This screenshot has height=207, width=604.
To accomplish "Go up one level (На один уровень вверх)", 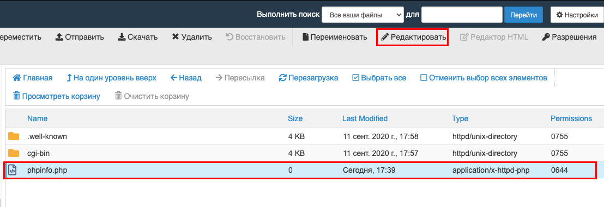I will (x=111, y=78).
